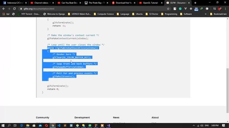This screenshot has height=128, width=229.
Task: Switch to The Pirate Bay tab
Action: click(96, 3)
